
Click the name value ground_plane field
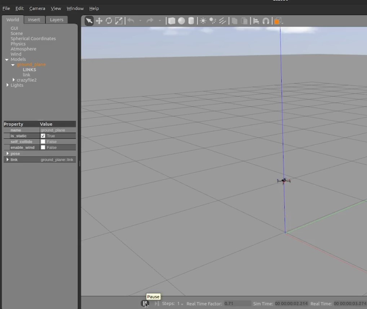pyautogui.click(x=58, y=130)
